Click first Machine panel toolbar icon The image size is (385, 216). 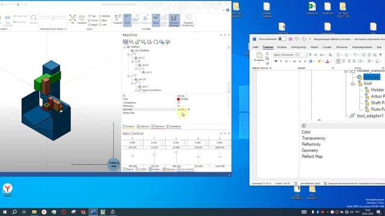click(x=126, y=42)
